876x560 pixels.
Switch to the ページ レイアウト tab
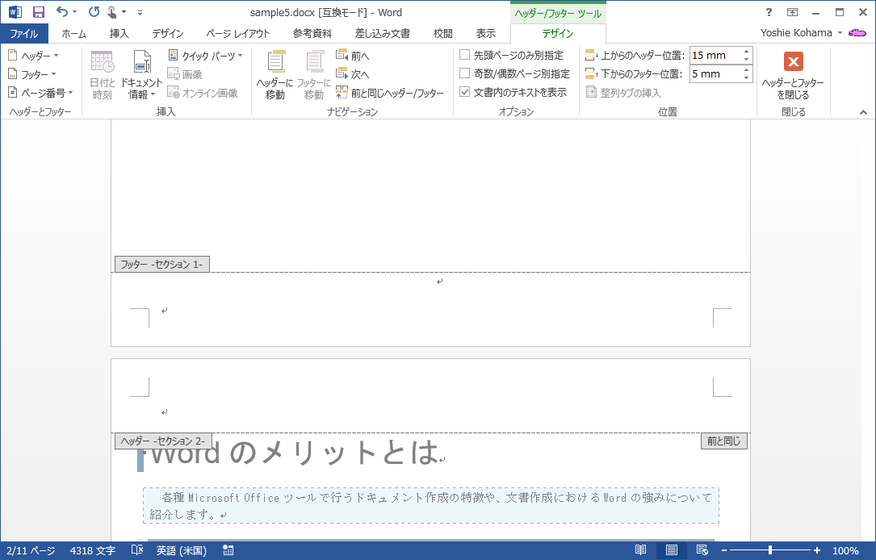(237, 34)
